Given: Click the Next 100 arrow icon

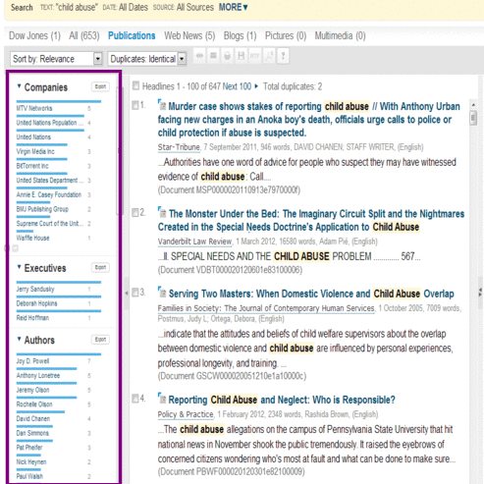Looking at the screenshot, I should pos(256,86).
